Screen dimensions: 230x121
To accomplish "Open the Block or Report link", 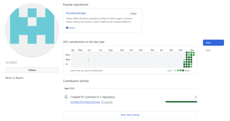I will click(14, 78).
